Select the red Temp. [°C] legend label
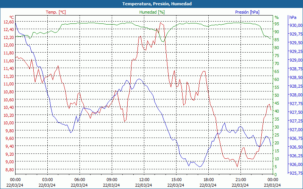Viewport: 303px width, 189px height. tap(56, 12)
